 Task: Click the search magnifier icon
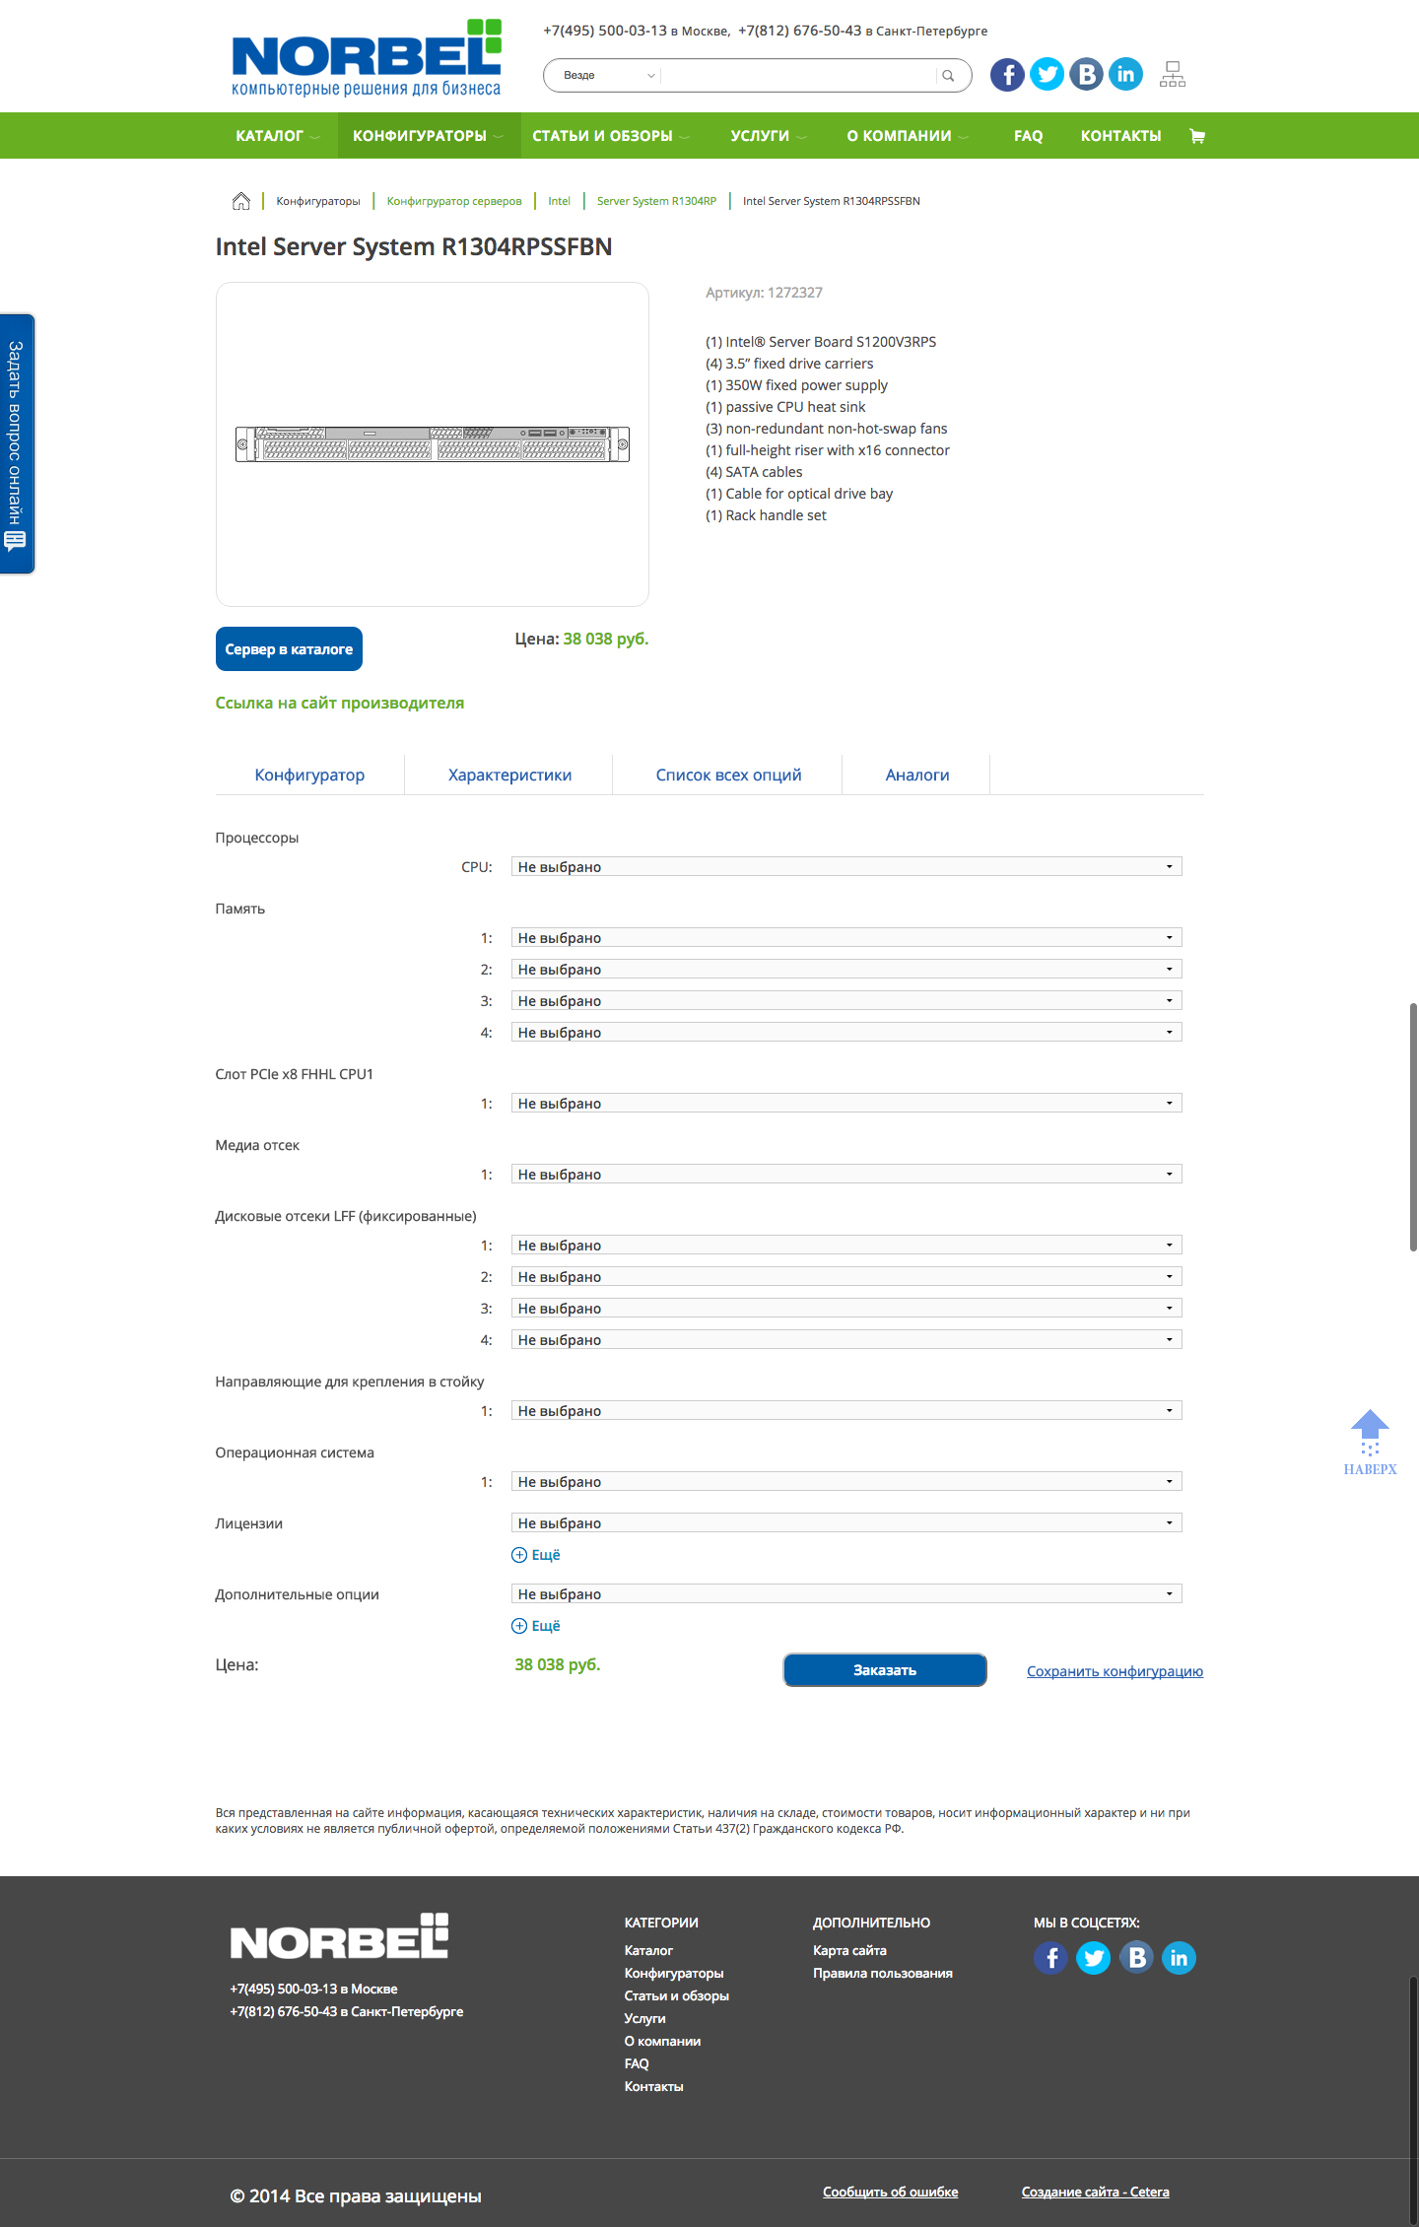948,76
